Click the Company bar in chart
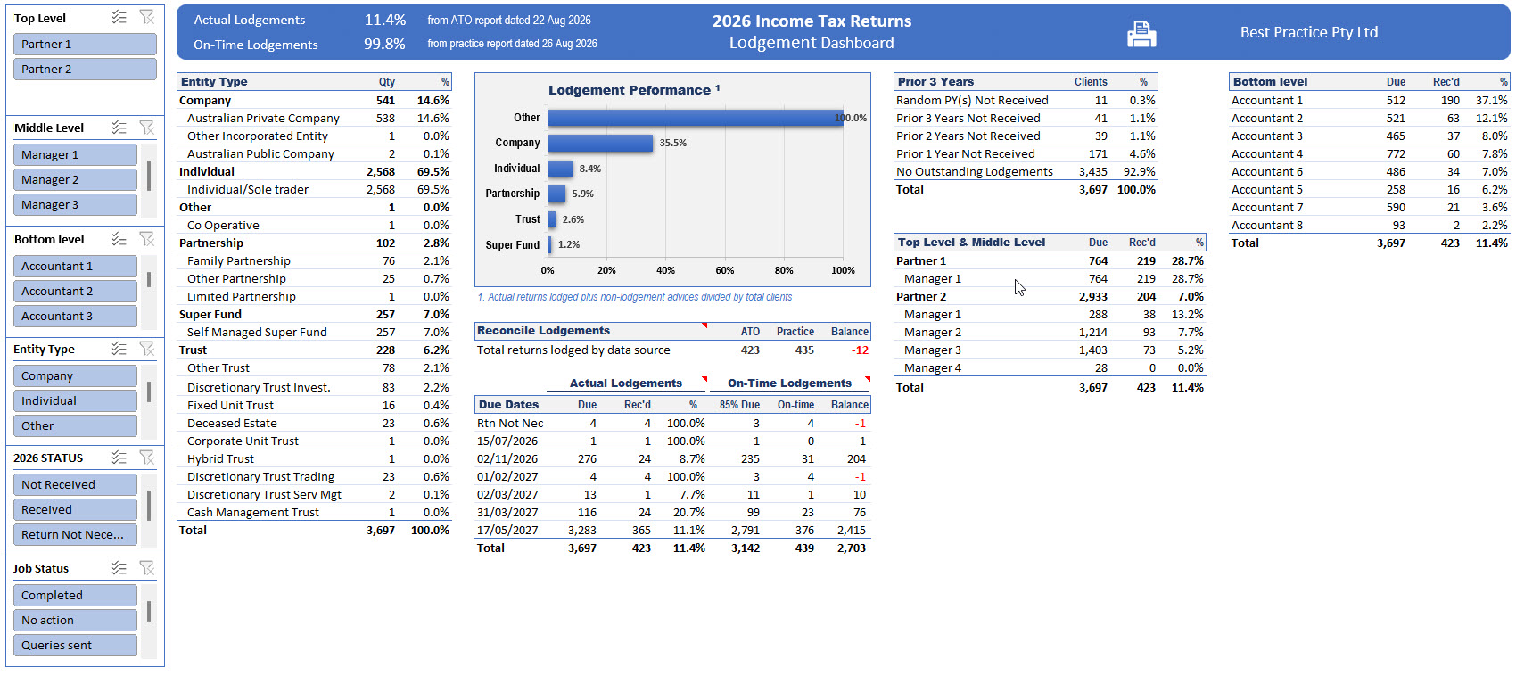Viewport: 1516px width, 676px height. click(x=600, y=143)
